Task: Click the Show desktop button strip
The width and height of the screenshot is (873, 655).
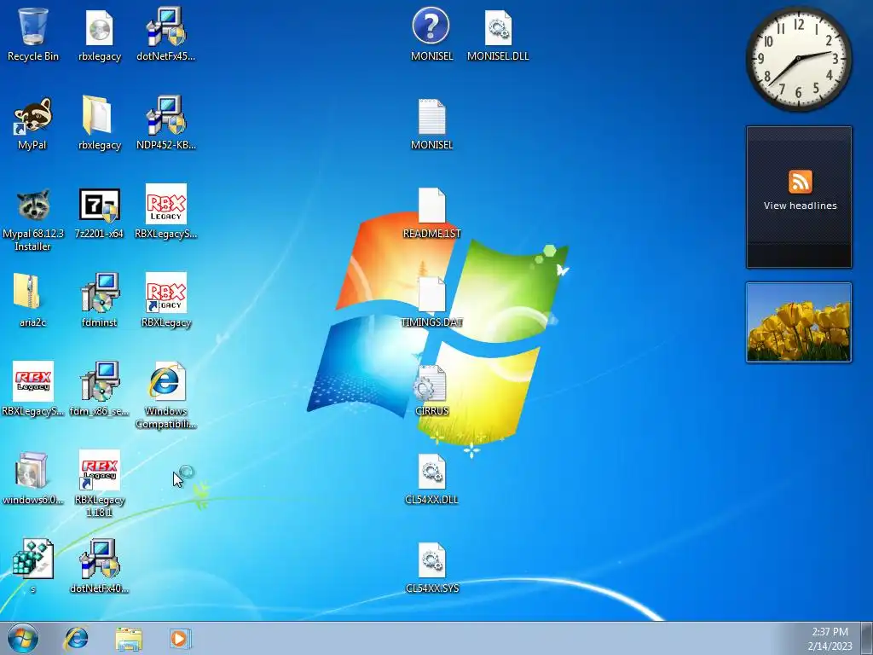Action: [867, 638]
